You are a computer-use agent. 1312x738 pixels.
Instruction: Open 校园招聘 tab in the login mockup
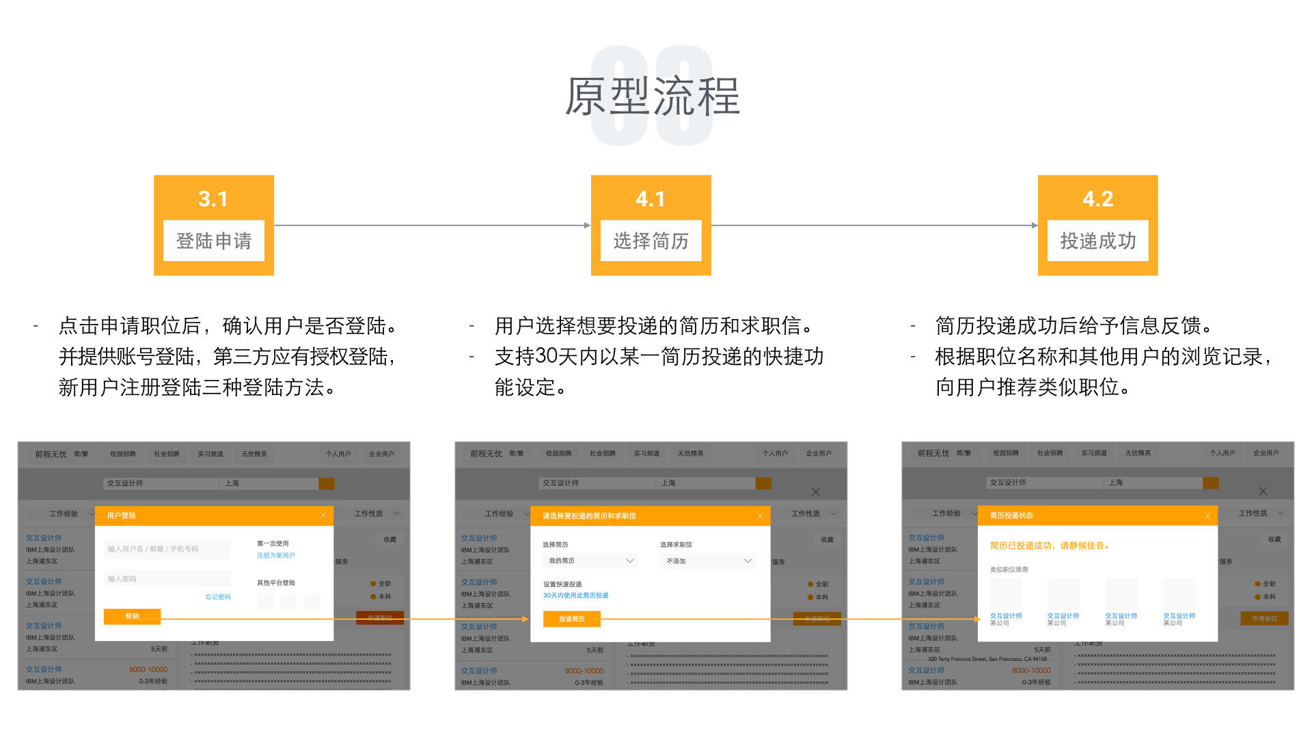[123, 454]
